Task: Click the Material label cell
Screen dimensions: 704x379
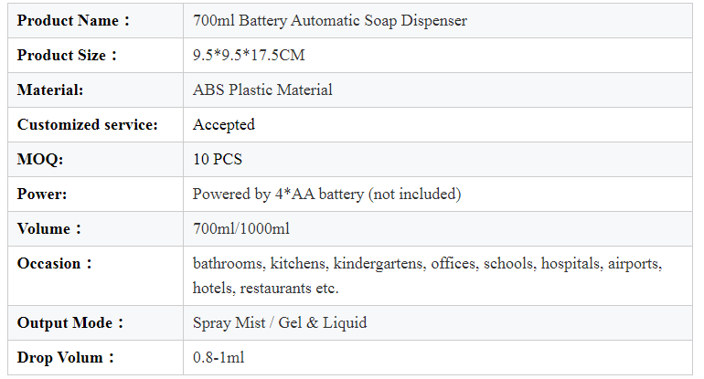Action: point(95,89)
